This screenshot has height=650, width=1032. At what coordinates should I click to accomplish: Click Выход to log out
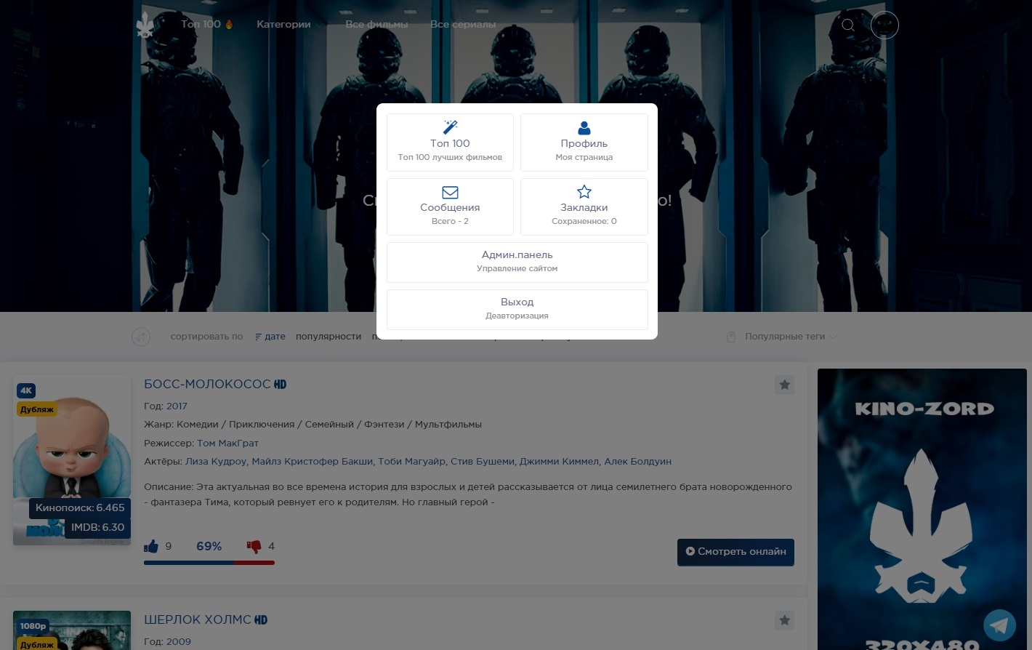click(517, 309)
